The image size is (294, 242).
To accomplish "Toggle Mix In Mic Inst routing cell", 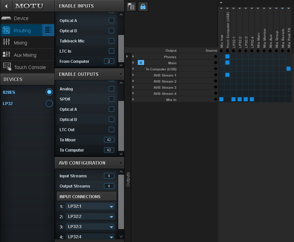I will pyautogui.click(x=221, y=99).
